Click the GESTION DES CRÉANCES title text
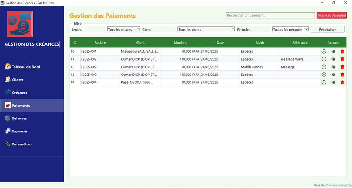This screenshot has width=352, height=188. click(x=31, y=44)
